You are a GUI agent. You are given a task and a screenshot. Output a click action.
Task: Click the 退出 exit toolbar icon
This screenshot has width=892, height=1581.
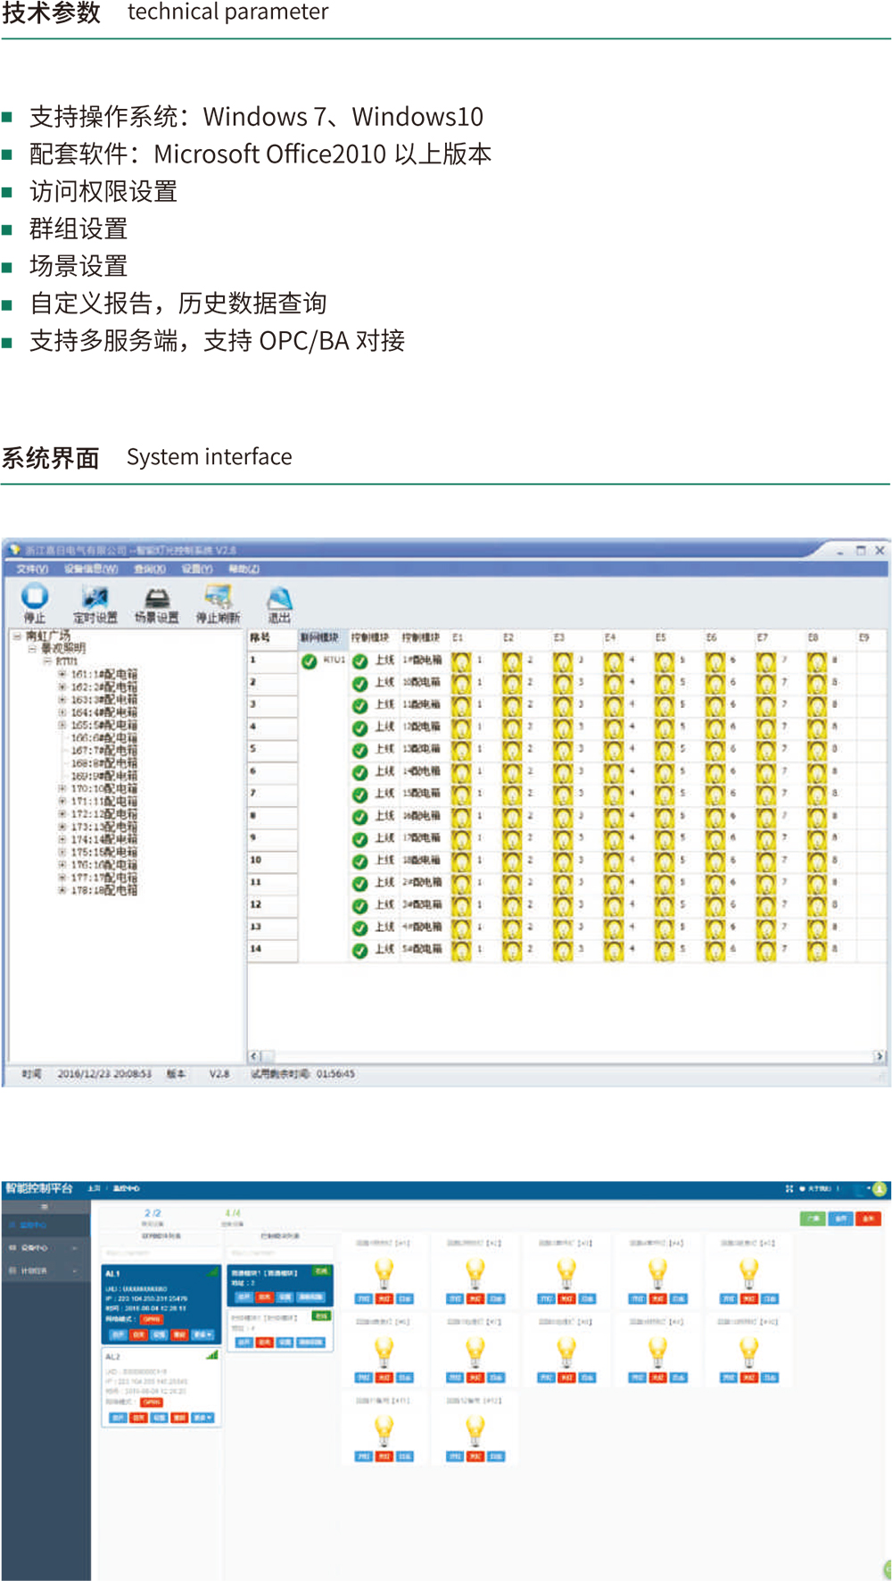279,598
